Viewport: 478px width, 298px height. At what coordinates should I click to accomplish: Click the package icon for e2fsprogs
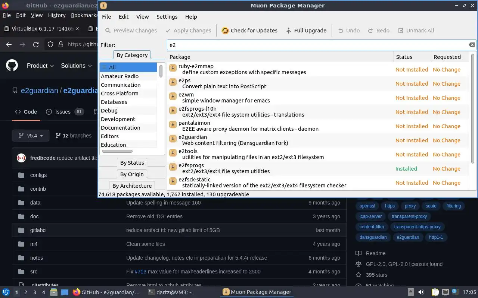point(173,167)
